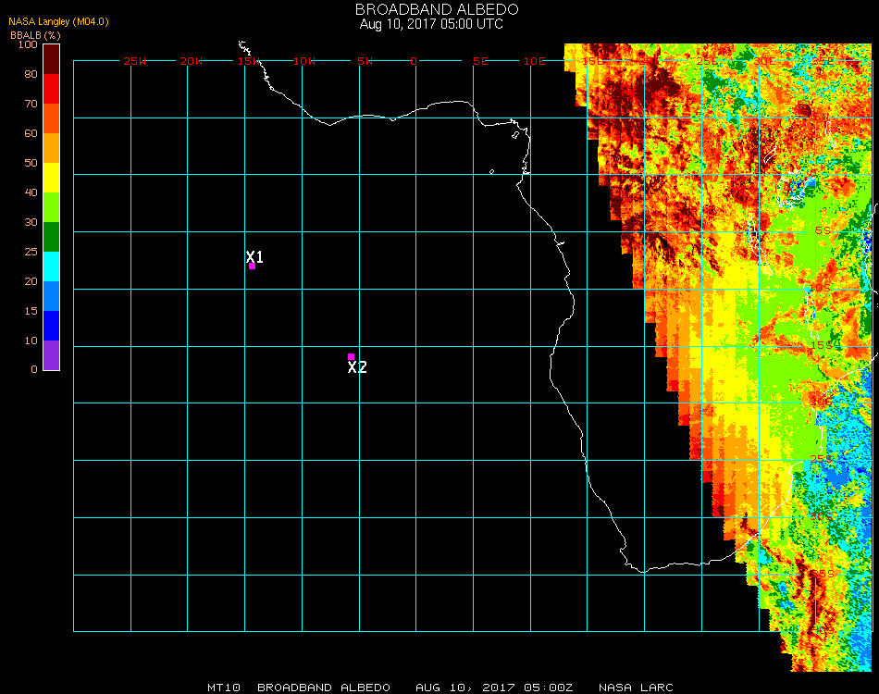
Task: Click the '10W' longitude label
Action: (x=304, y=61)
